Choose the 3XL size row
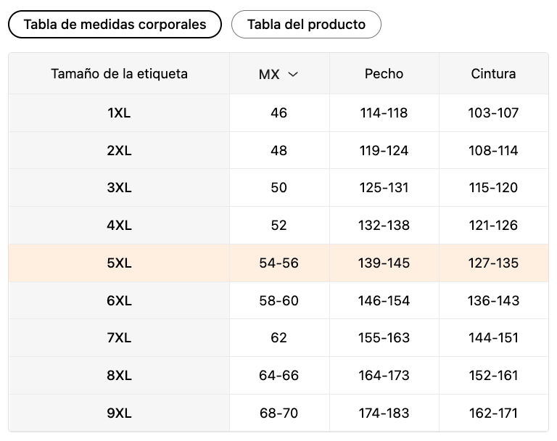The height and width of the screenshot is (441, 557). click(278, 188)
